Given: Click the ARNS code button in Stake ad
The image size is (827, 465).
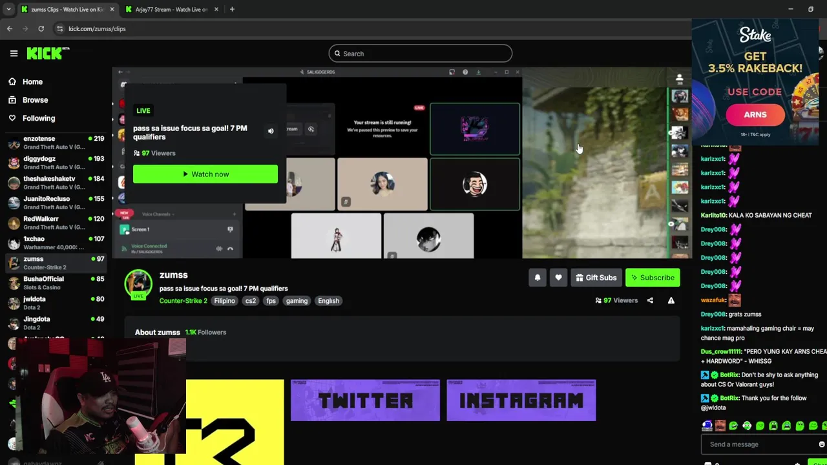Looking at the screenshot, I should tap(755, 115).
